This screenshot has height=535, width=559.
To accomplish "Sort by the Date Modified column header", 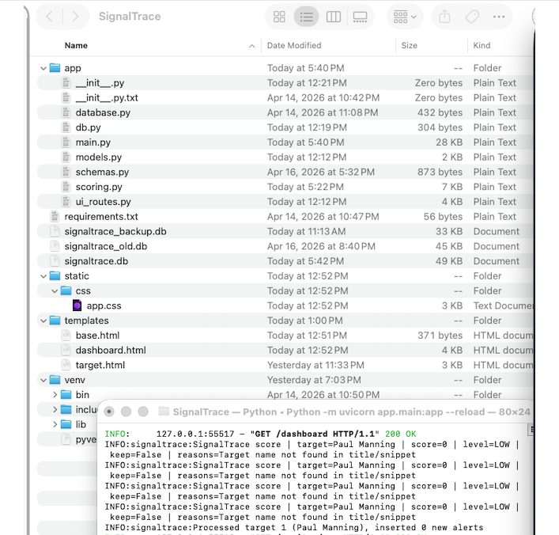I will click(294, 45).
